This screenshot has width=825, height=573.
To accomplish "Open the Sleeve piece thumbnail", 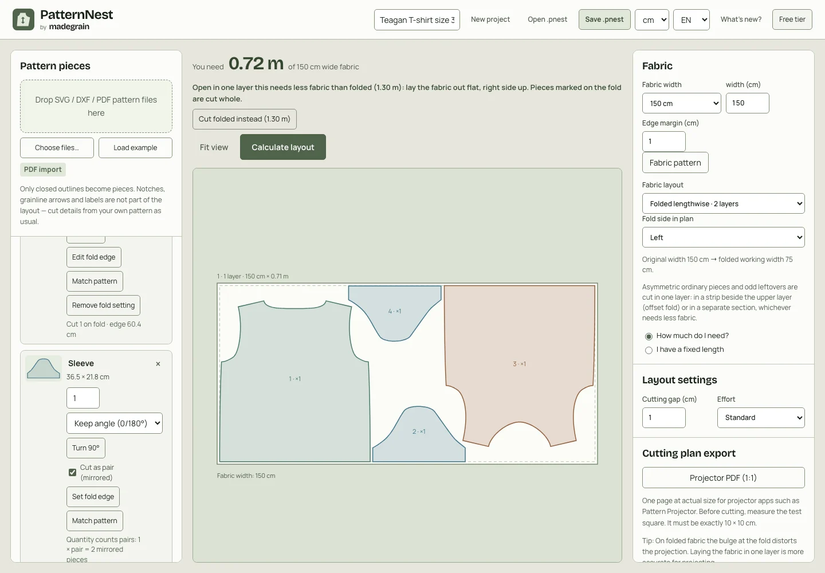I will tap(44, 368).
